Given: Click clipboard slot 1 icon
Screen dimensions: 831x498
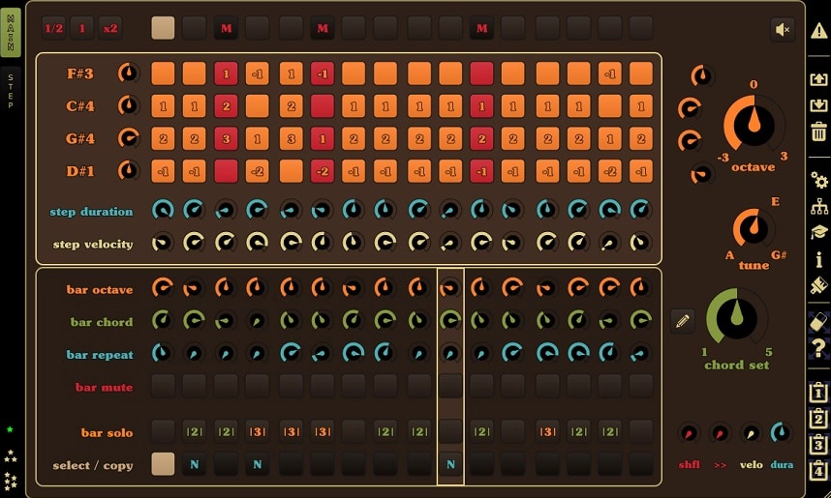Looking at the screenshot, I should [818, 392].
